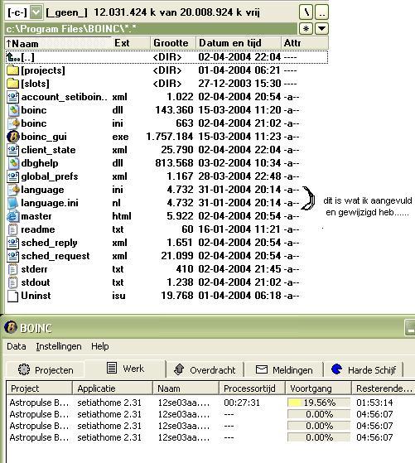415x463 pixels.
Task: Click the root directory backslash button
Action: [x=306, y=12]
